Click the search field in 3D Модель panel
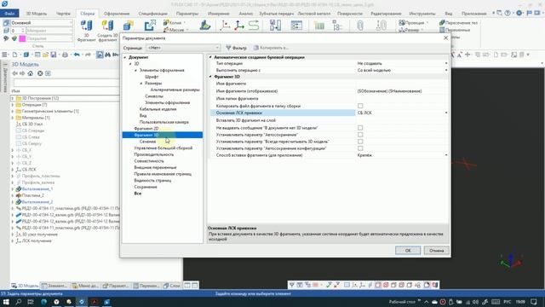545x307 pixels. (x=66, y=83)
